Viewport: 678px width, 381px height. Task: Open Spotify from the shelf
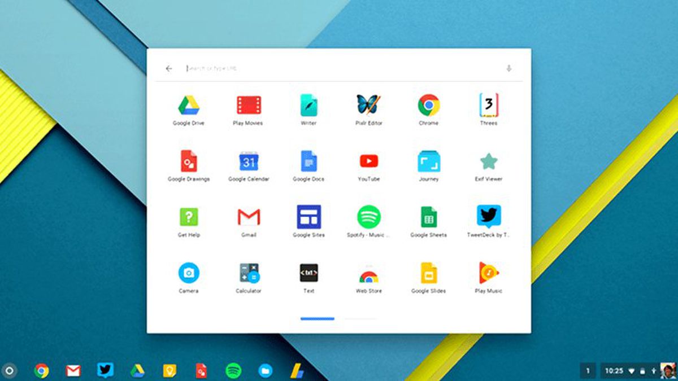tap(233, 371)
